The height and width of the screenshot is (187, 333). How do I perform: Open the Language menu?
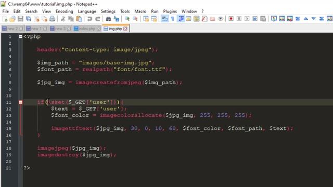[x=87, y=11]
